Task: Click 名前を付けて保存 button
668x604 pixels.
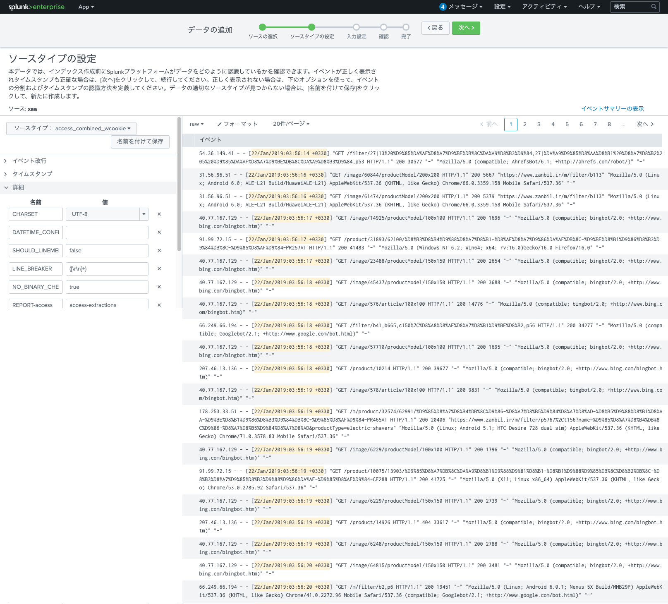Action: pyautogui.click(x=140, y=141)
